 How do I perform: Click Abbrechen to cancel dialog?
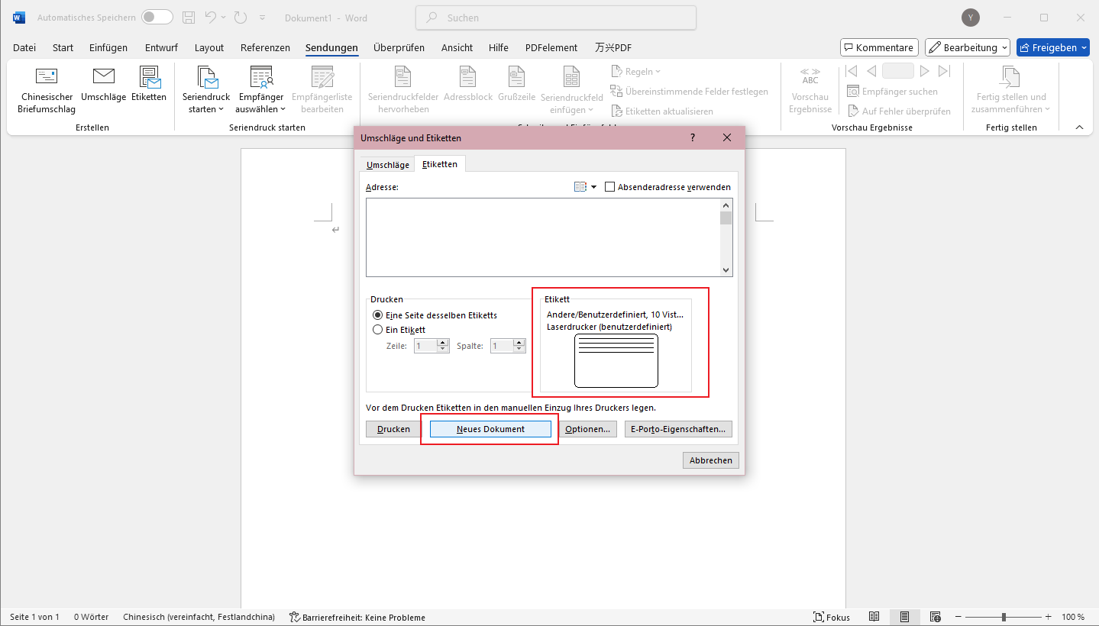point(711,460)
